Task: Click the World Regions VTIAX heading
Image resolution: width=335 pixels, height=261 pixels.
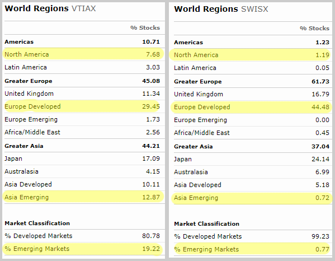Action: (x=50, y=8)
